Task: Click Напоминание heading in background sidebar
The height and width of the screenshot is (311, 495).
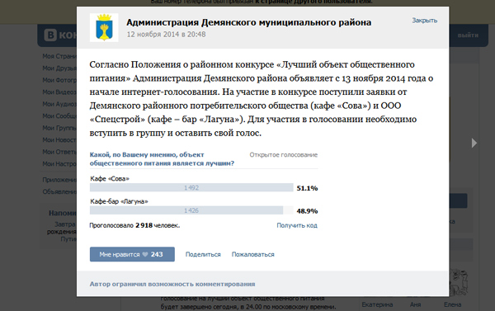Action: click(x=63, y=213)
